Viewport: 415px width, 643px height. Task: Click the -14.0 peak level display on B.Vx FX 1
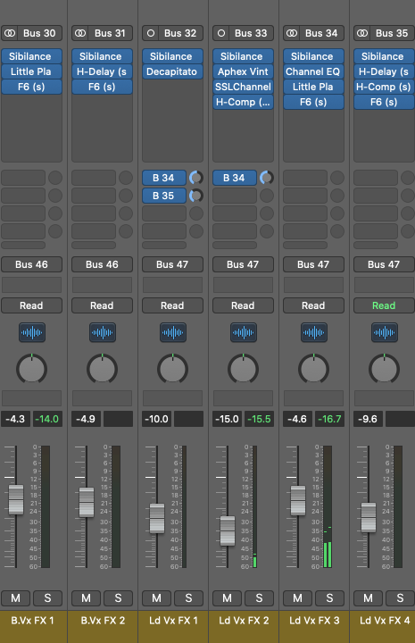[47, 419]
